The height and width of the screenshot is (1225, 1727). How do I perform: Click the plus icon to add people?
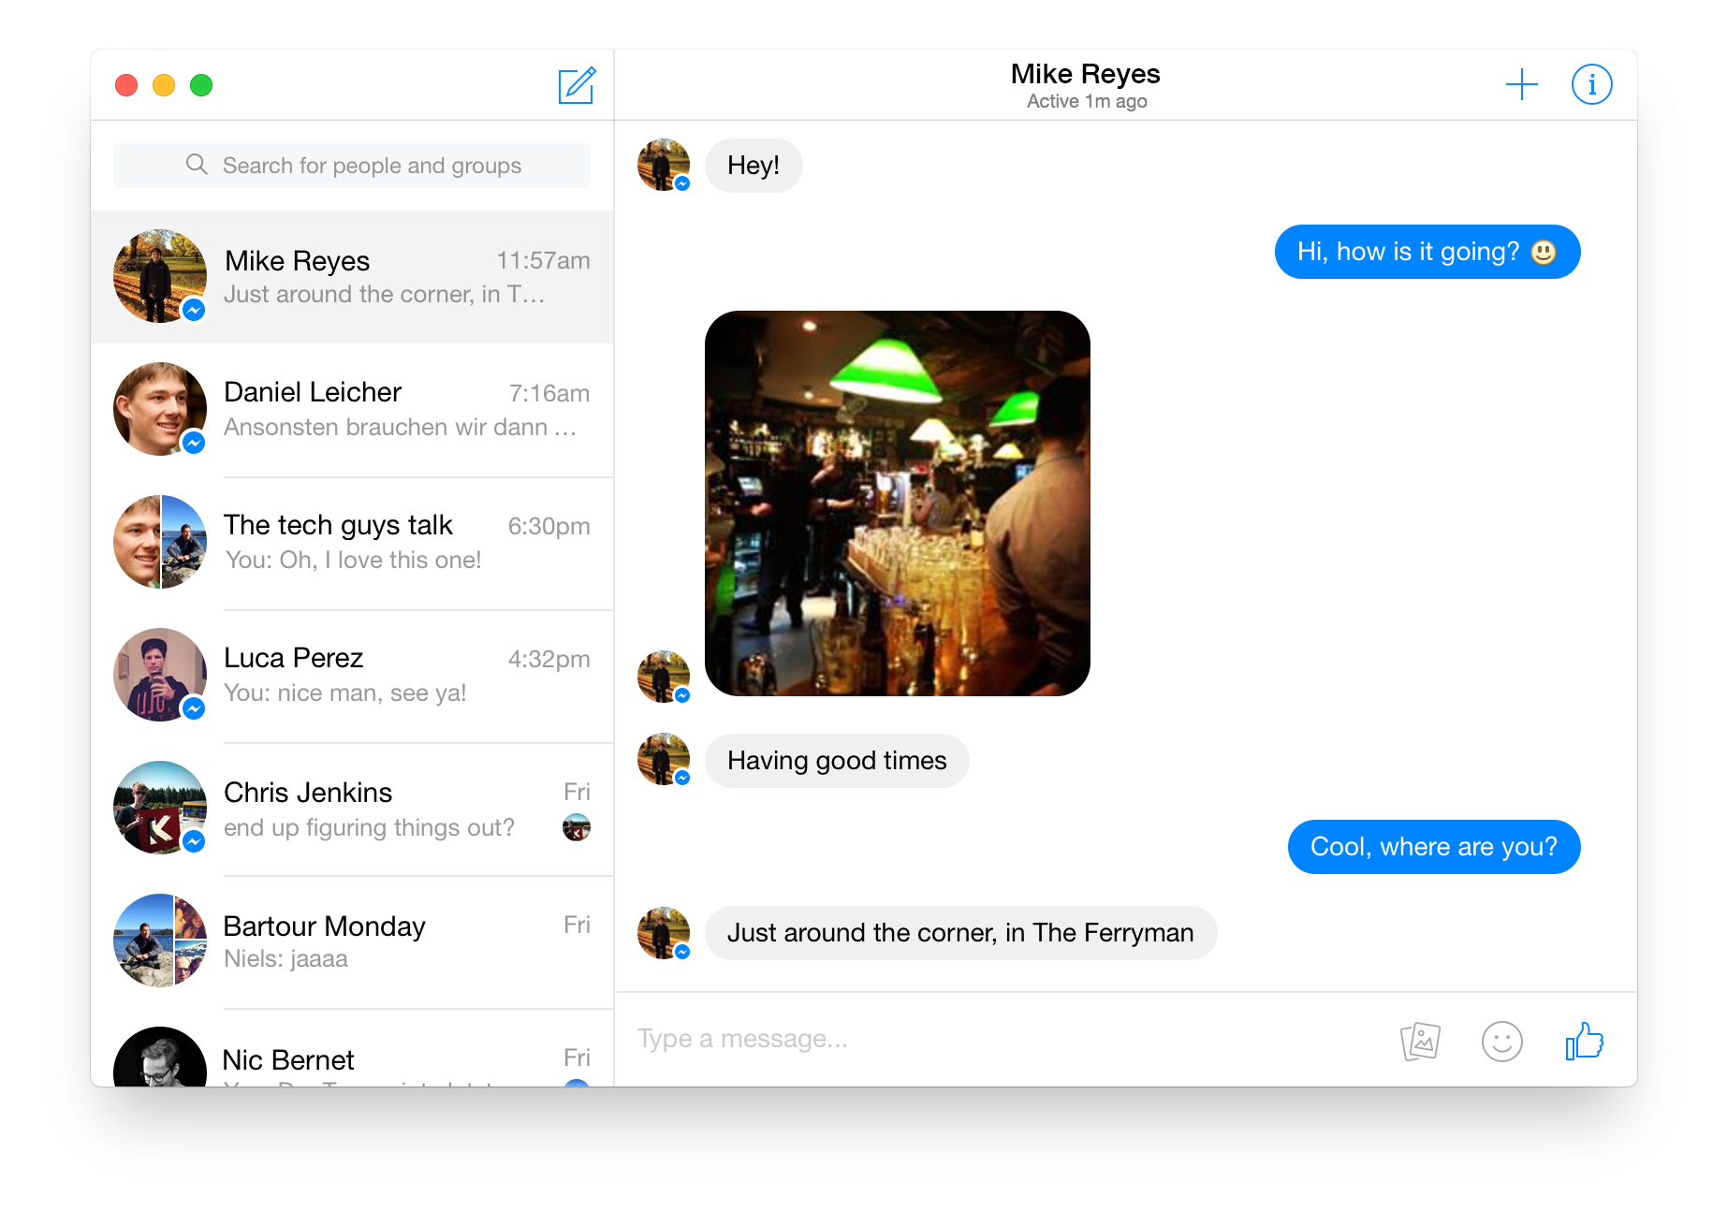pyautogui.click(x=1522, y=84)
